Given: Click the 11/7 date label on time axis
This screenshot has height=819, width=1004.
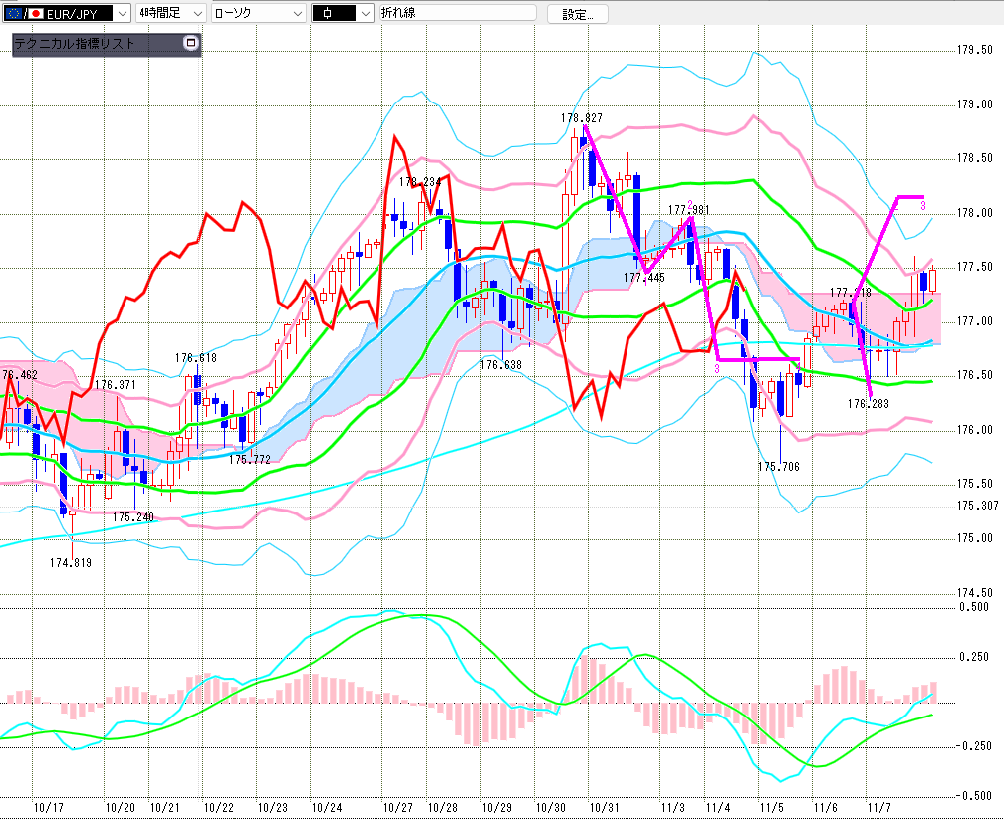Looking at the screenshot, I should point(878,808).
